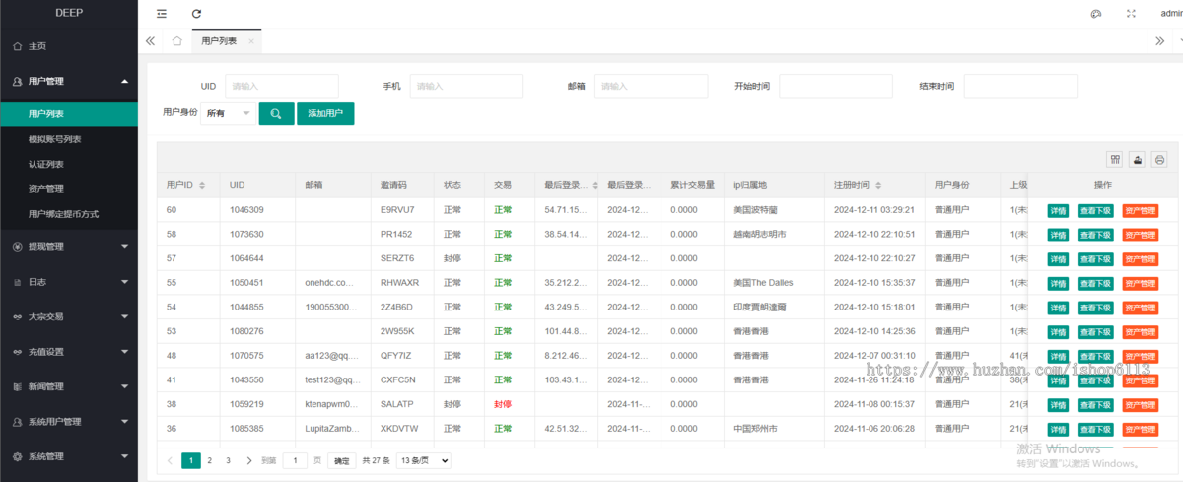Click the magnifier search button
This screenshot has width=1183, height=482.
click(x=276, y=113)
